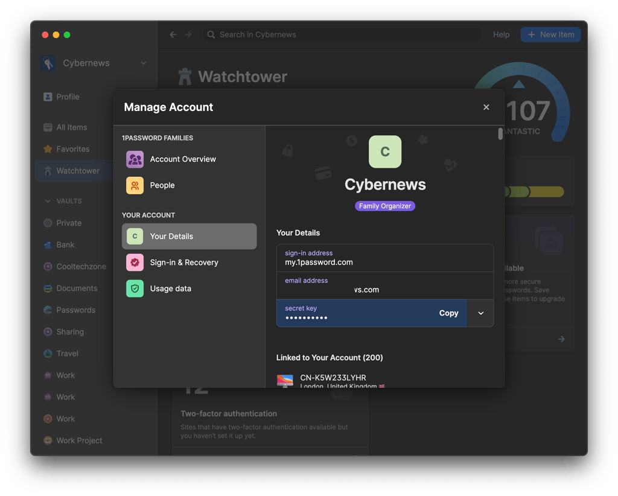Image resolution: width=618 pixels, height=496 pixels.
Task: Expand the Cybernews account switcher chevron
Action: tap(144, 63)
